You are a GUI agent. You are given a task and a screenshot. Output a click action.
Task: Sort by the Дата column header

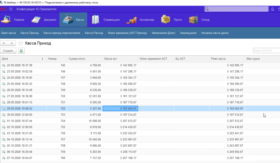pos(23,59)
